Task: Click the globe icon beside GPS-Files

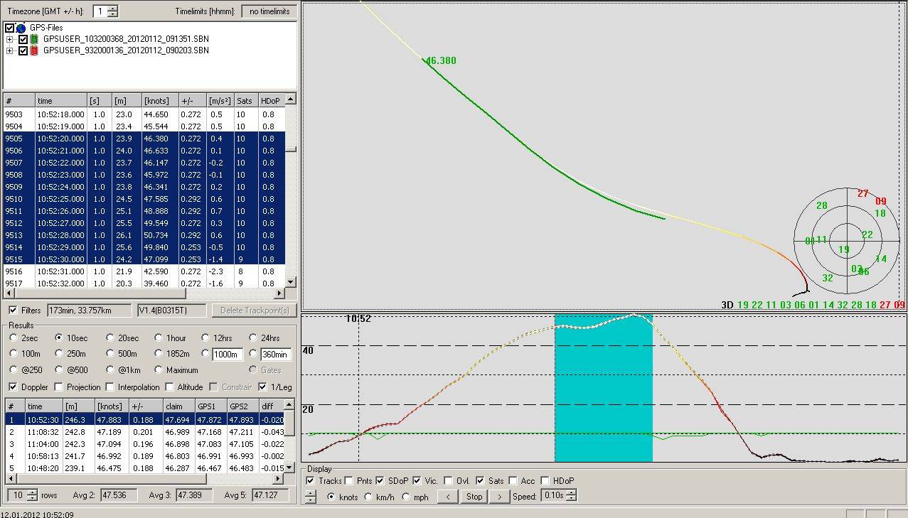Action: (21, 28)
